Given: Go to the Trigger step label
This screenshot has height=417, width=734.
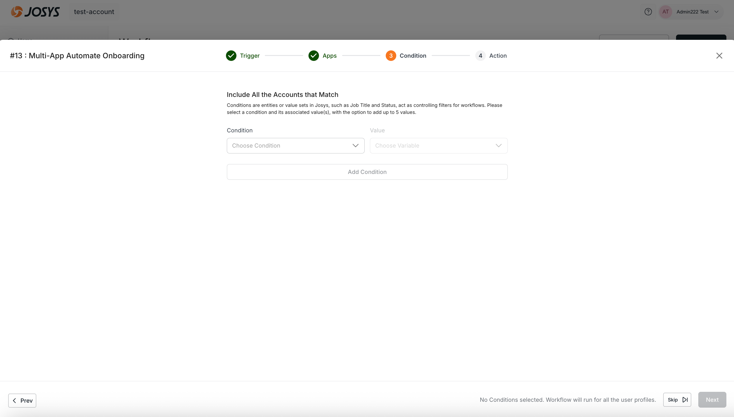Looking at the screenshot, I should tap(250, 56).
